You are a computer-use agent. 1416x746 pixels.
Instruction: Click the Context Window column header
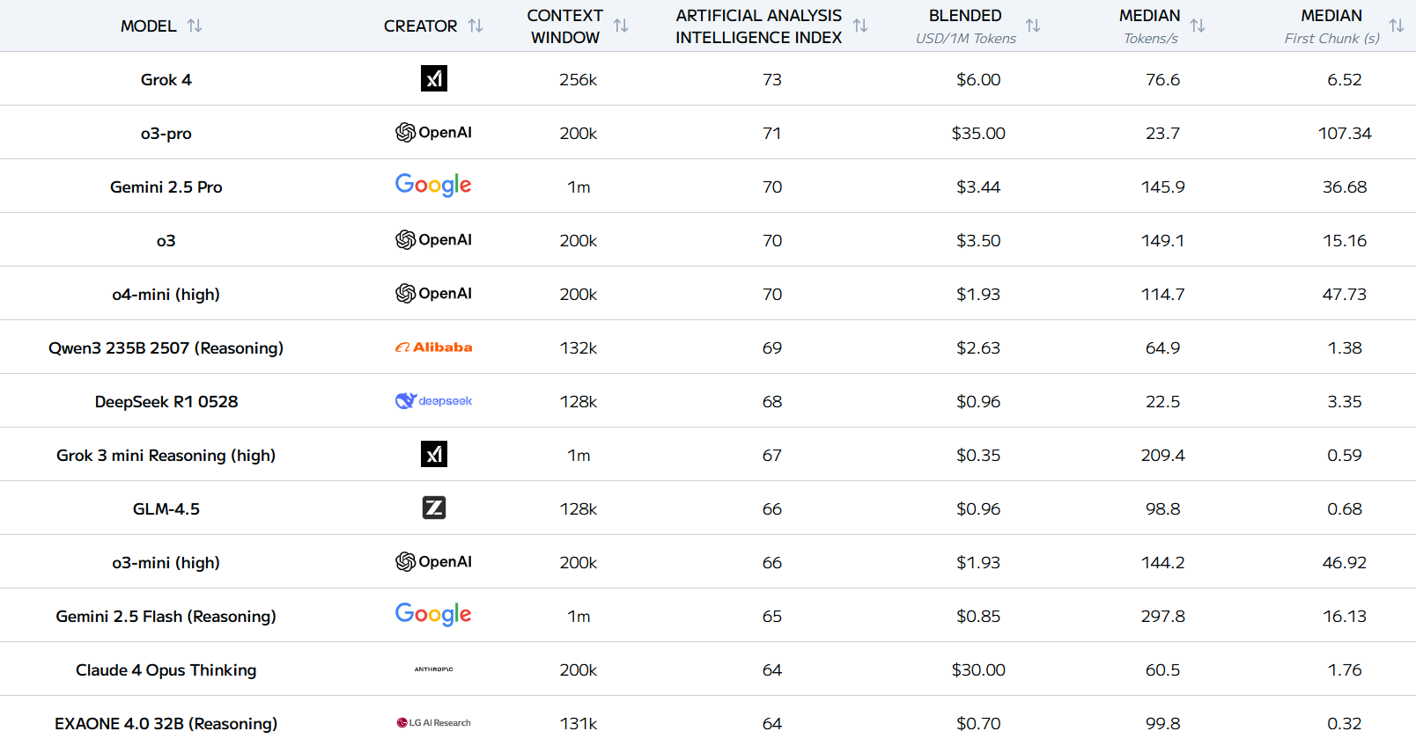(x=564, y=26)
